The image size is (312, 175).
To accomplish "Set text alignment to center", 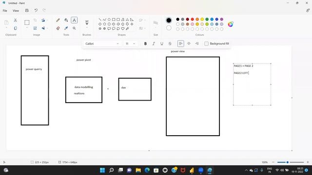I will (189, 44).
